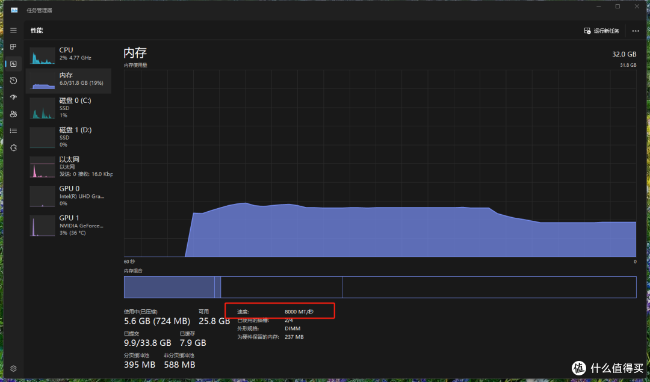Image resolution: width=650 pixels, height=382 pixels.
Task: Click the run new task icon
Action: pyautogui.click(x=587, y=31)
